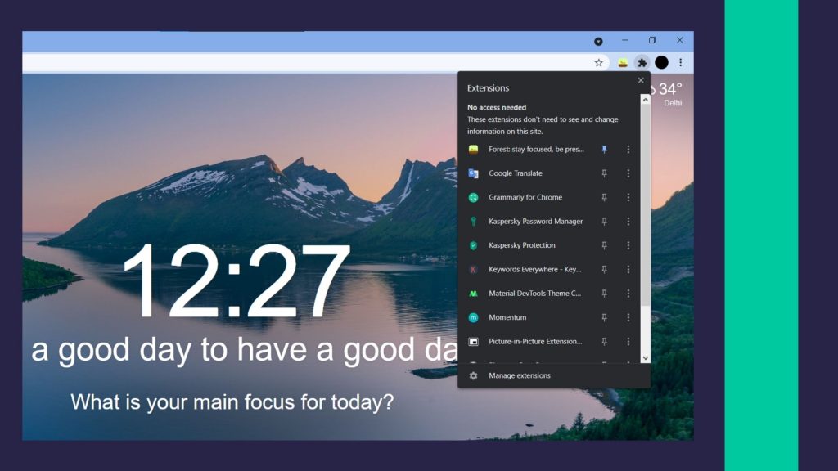Click the main focus prompt text
Screen dimensions: 838x471
tap(232, 402)
